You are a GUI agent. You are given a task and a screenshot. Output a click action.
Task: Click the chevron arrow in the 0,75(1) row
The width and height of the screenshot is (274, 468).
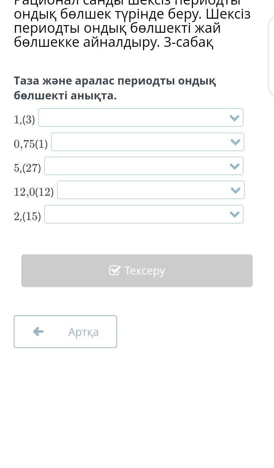(x=236, y=142)
